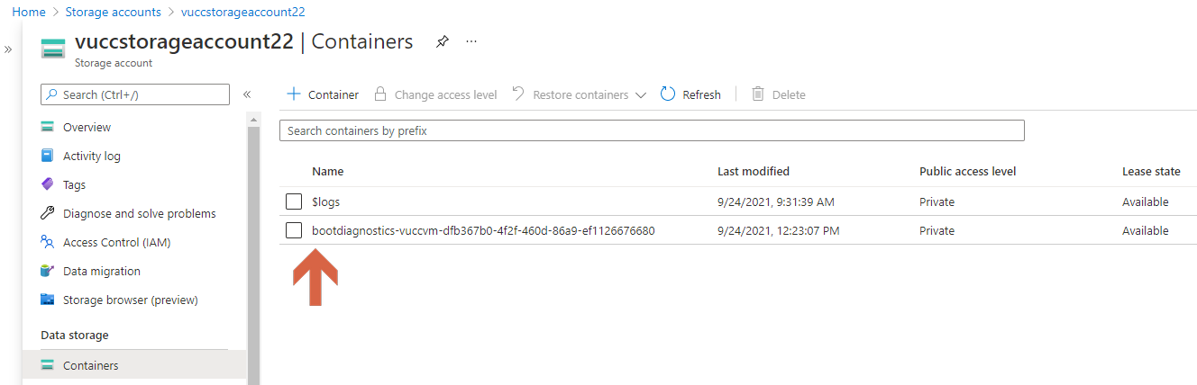The width and height of the screenshot is (1197, 385).
Task: Expand the portal menu double-chevron
Action: pos(8,49)
